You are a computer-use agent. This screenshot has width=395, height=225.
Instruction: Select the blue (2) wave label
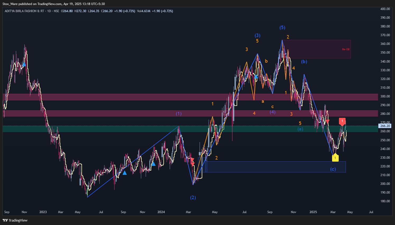point(193,198)
